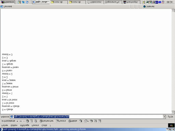Screen dimensions: 175x131
Task: Expand the Précédente back history arrow
Action: [17, 121]
